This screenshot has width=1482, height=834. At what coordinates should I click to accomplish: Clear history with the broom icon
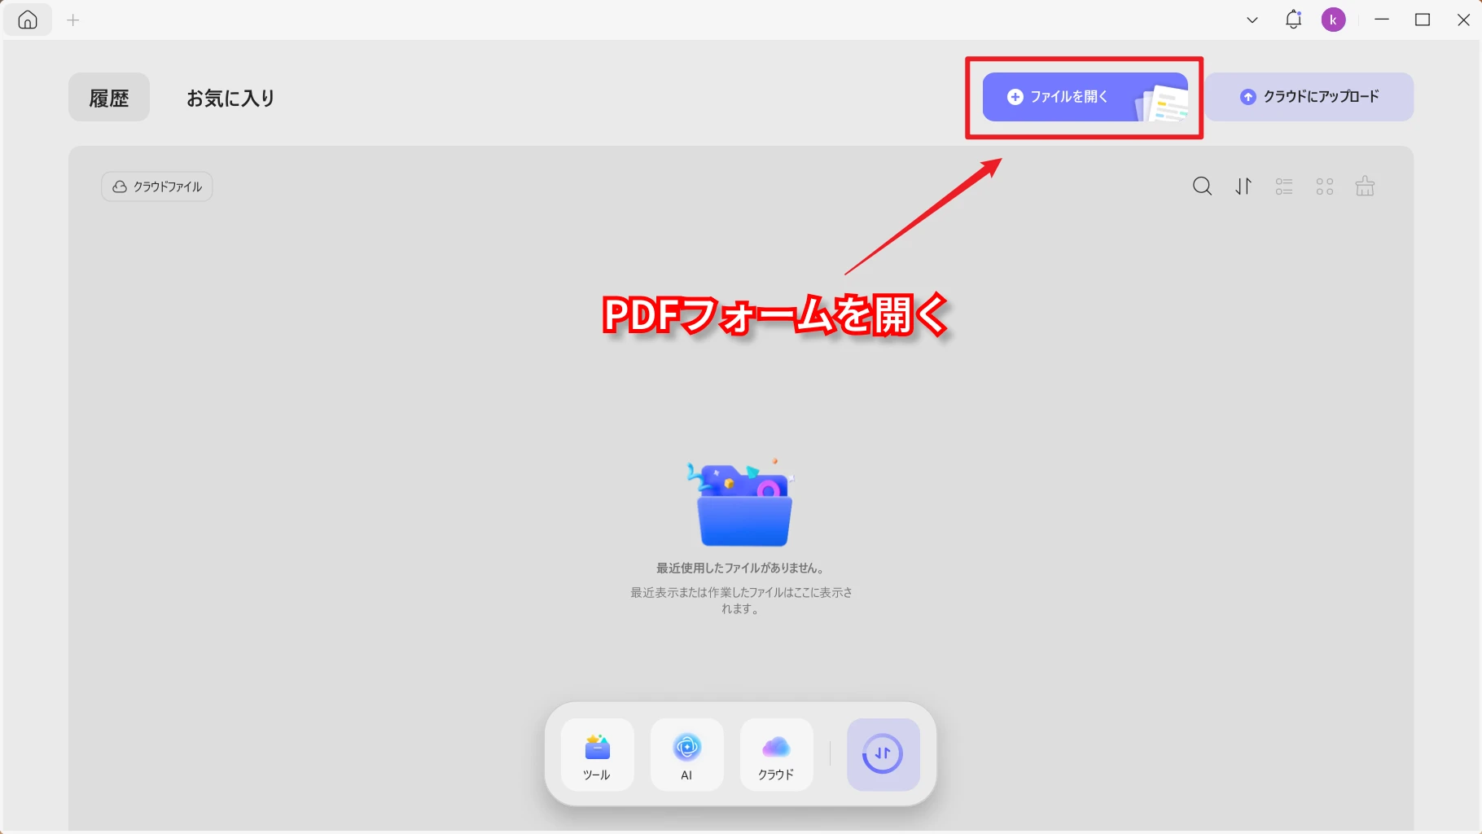1365,187
